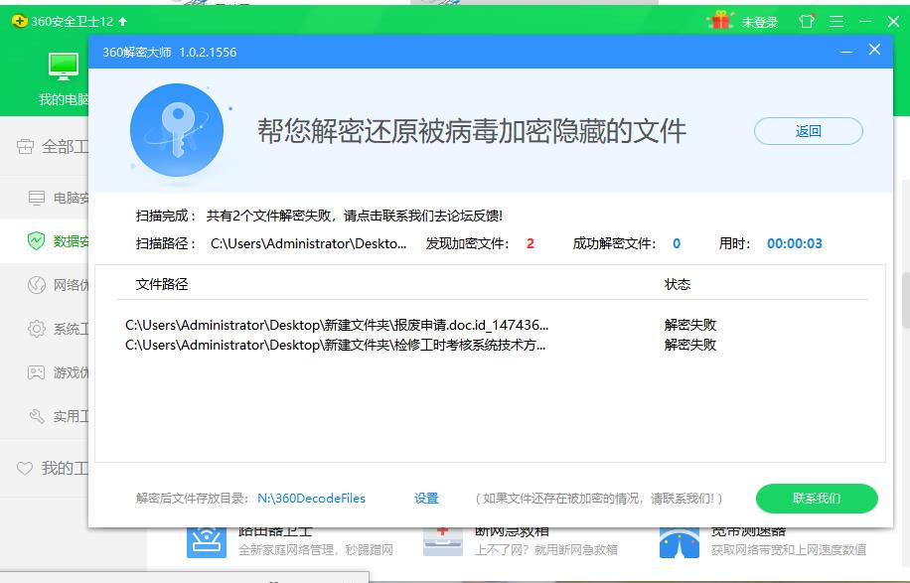
Task: Select 系统工具 gear item in sidebar
Action: (44, 329)
